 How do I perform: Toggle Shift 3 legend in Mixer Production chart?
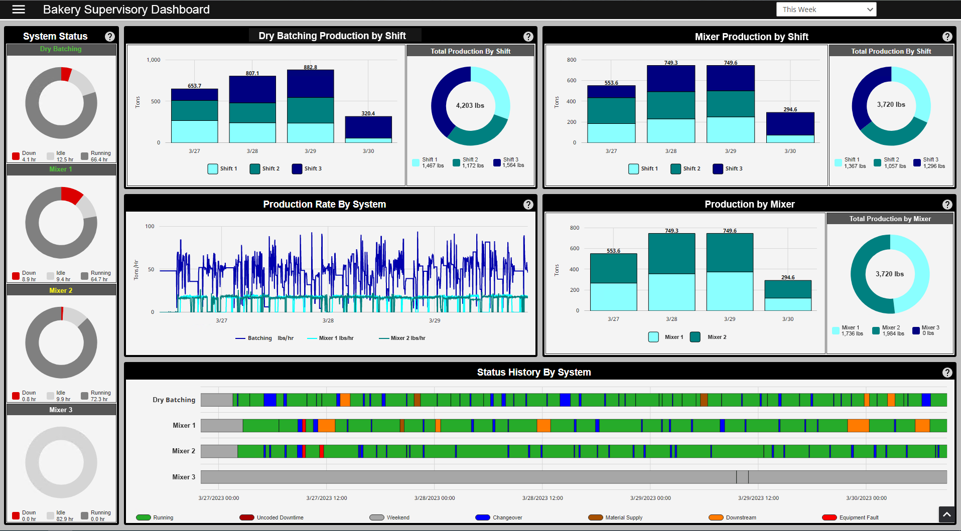728,168
